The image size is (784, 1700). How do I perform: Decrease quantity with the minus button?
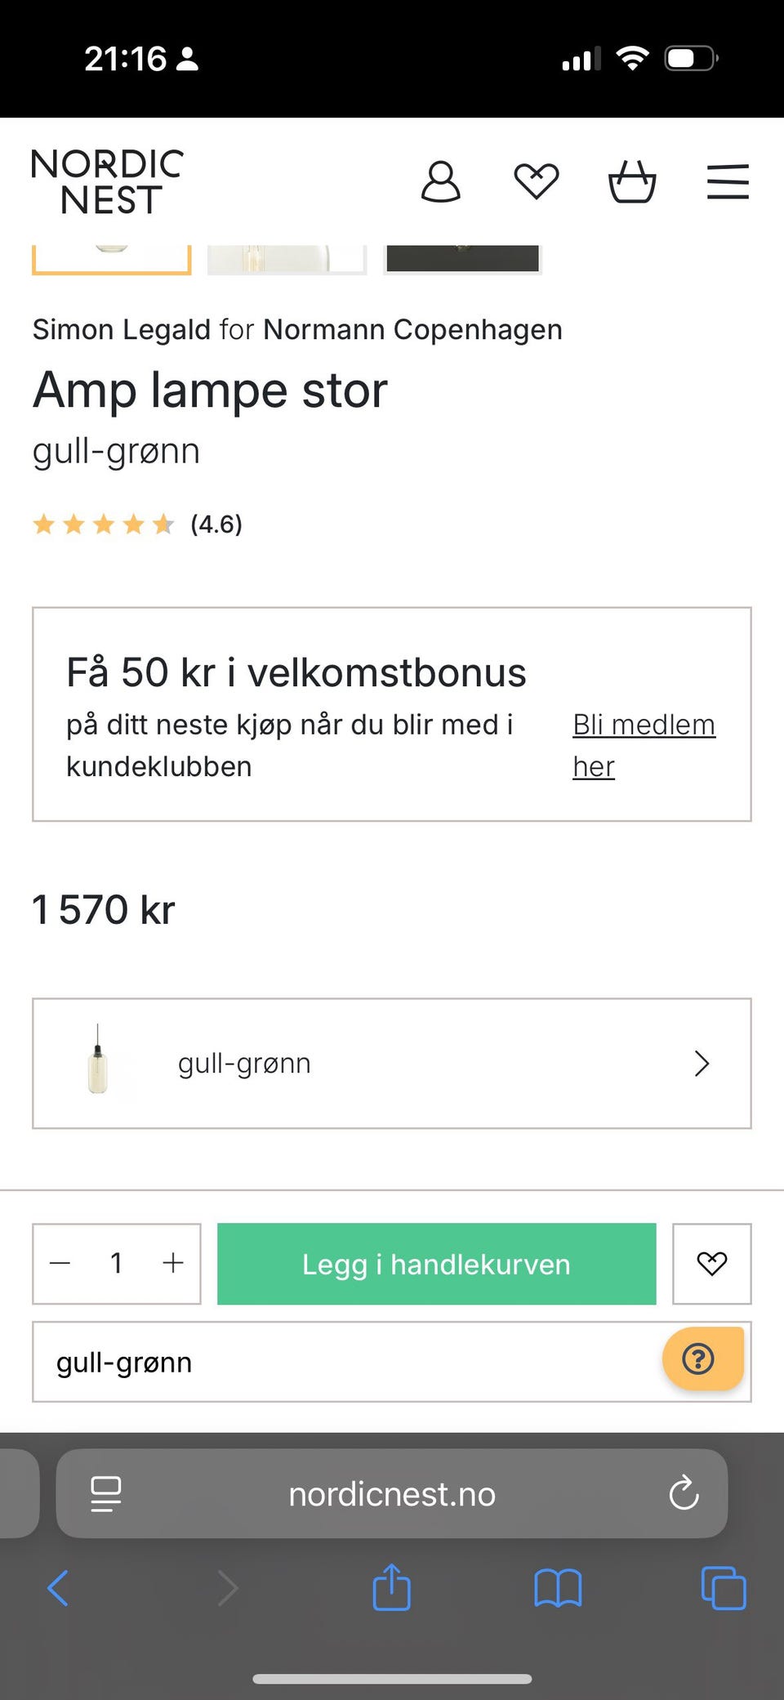click(x=60, y=1263)
